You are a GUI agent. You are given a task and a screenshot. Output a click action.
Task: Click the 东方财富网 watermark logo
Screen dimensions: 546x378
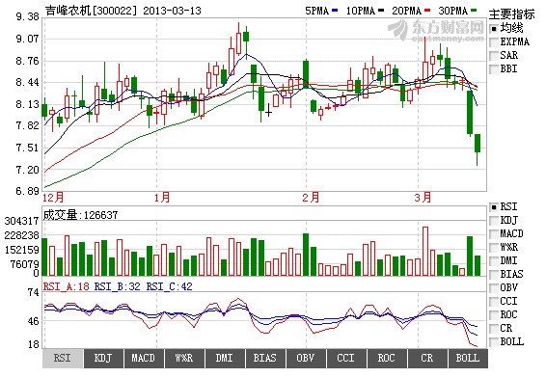(x=436, y=30)
